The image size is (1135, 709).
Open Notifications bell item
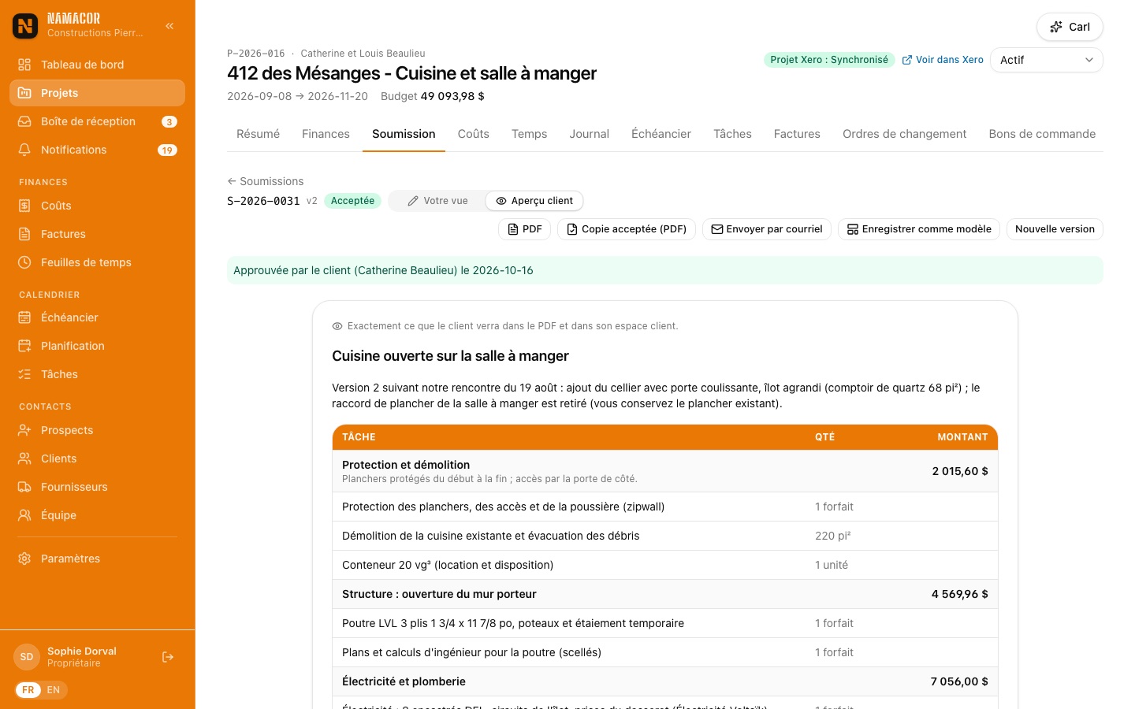[x=97, y=150]
